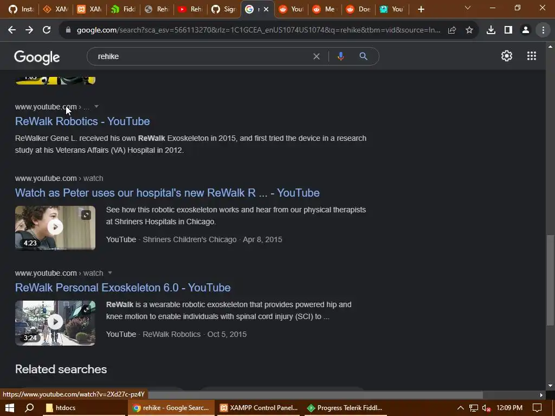Image resolution: width=555 pixels, height=416 pixels.
Task: Close the active Google tab
Action: tap(266, 10)
